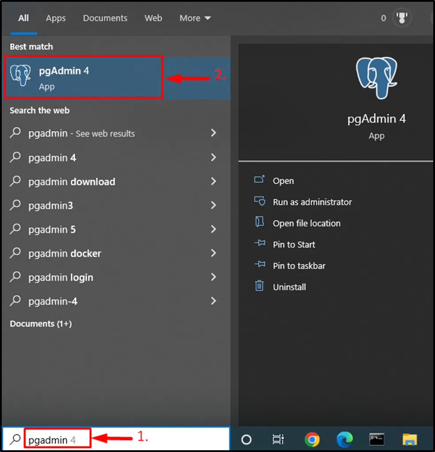Open Command Prompt taskbar icon
This screenshot has width=435, height=452.
(x=377, y=439)
